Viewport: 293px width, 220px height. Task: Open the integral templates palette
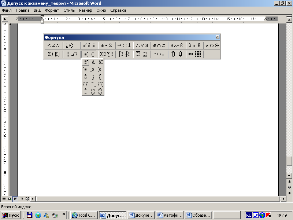point(124,54)
